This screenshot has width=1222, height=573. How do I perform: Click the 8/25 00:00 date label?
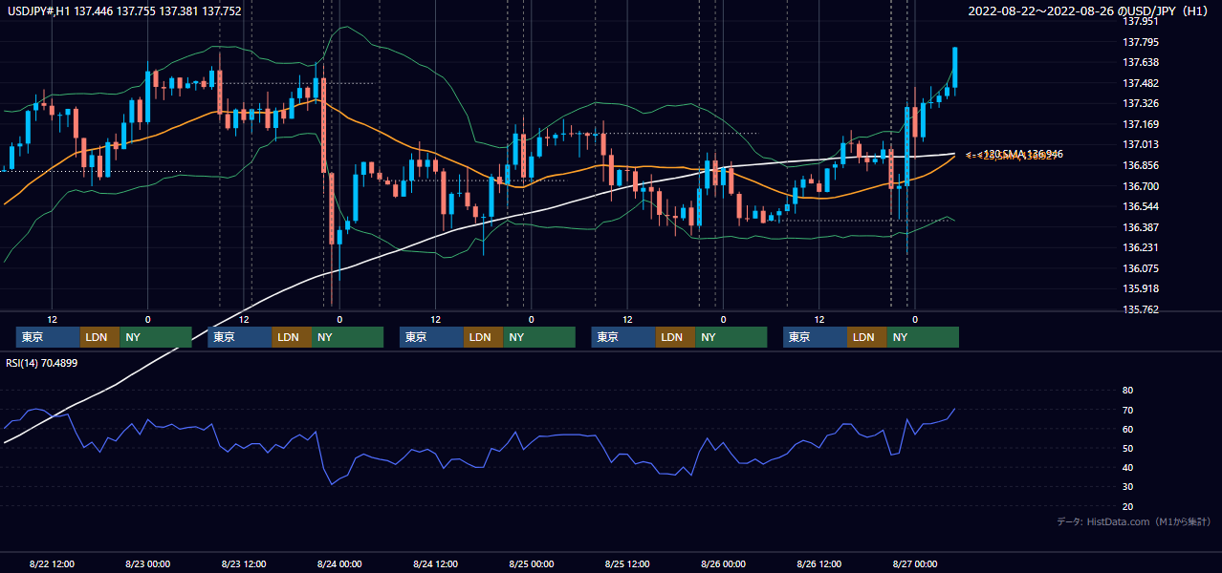click(x=531, y=564)
